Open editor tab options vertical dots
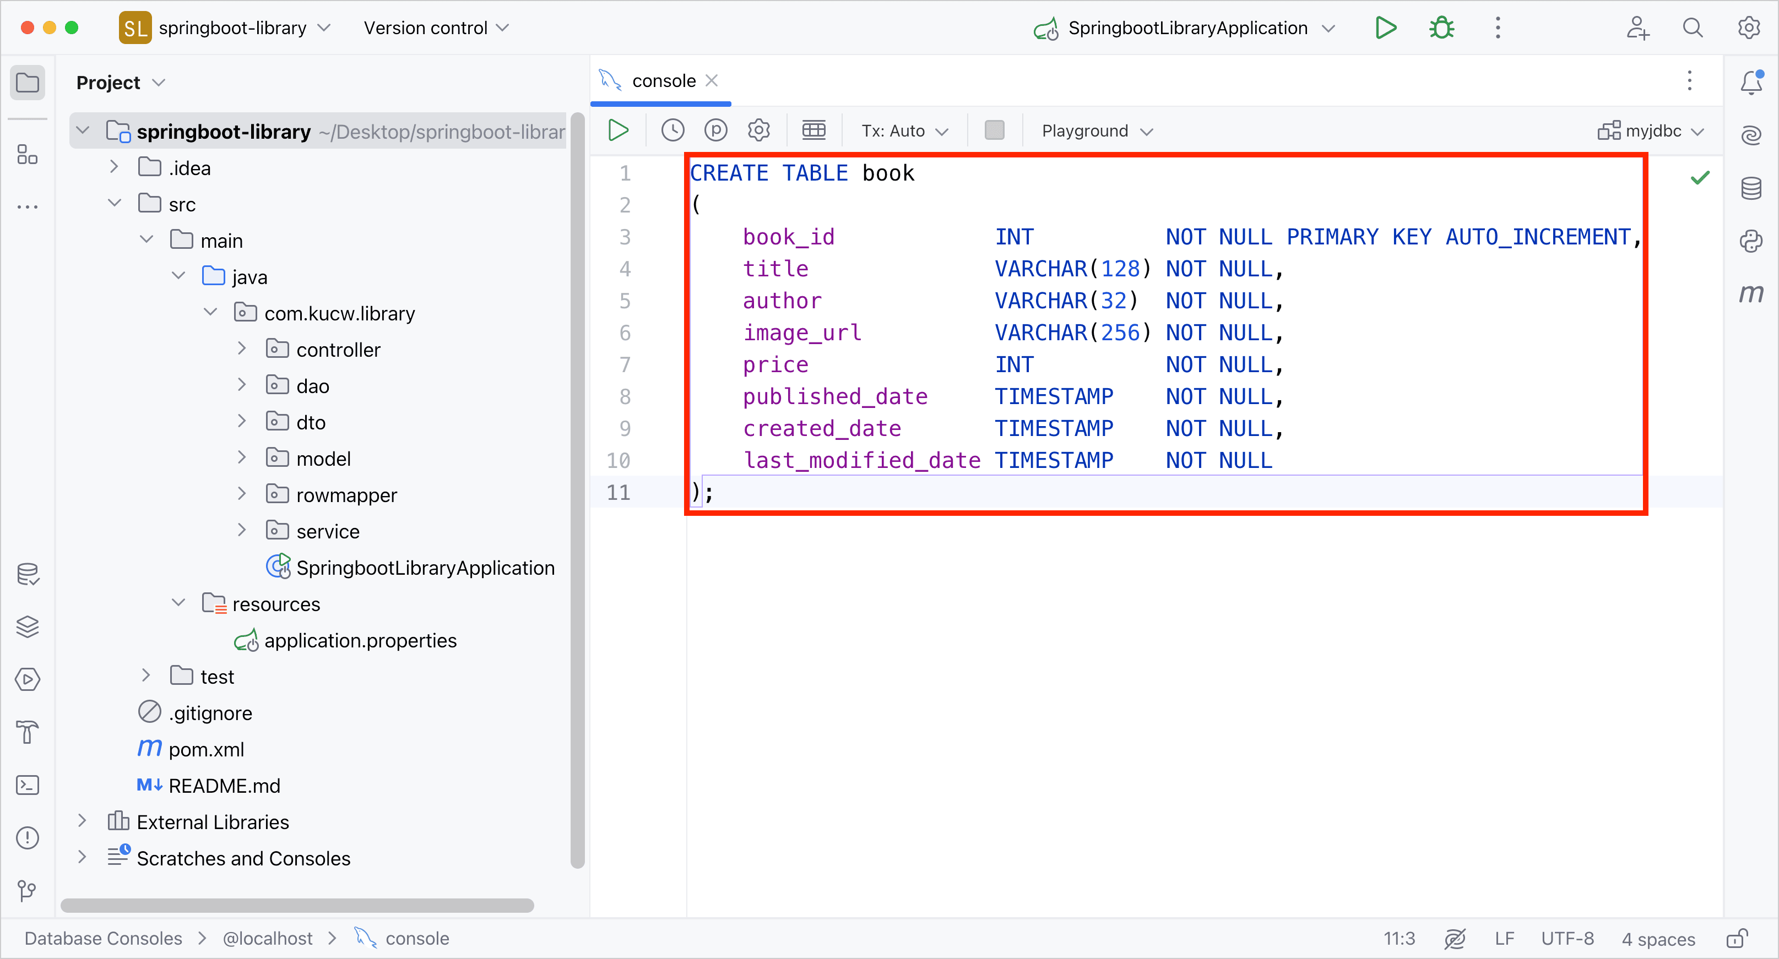Viewport: 1779px width, 959px height. 1689,81
